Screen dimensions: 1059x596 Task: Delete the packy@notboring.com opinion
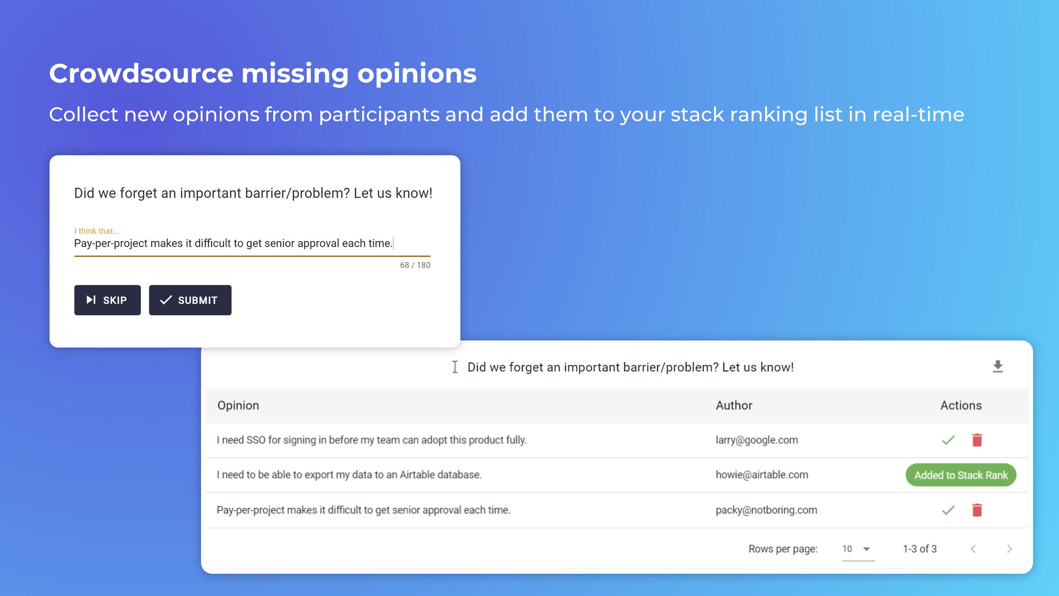tap(977, 510)
